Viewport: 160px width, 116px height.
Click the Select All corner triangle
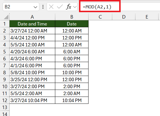click(6, 17)
